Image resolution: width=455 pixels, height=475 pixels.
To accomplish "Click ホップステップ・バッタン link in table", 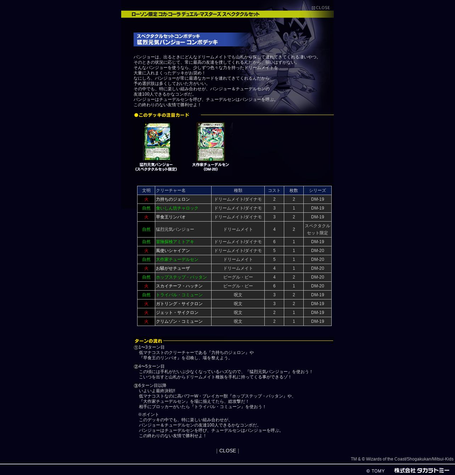I will point(181,277).
